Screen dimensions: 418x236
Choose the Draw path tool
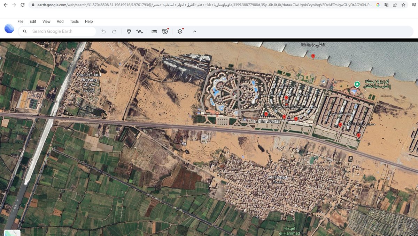click(x=140, y=31)
